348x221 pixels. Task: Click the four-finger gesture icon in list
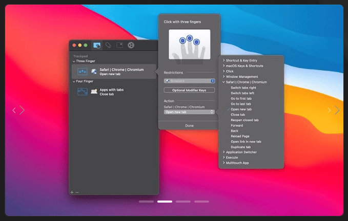[x=83, y=92]
